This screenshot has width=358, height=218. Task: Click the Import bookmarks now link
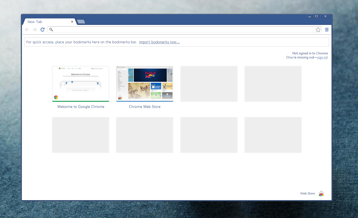click(x=159, y=42)
